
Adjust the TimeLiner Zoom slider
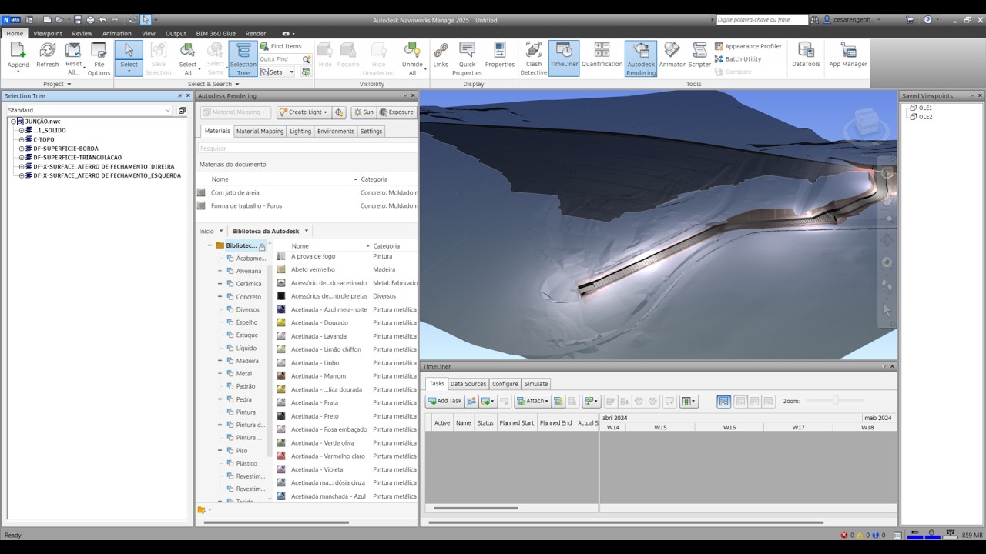(835, 401)
